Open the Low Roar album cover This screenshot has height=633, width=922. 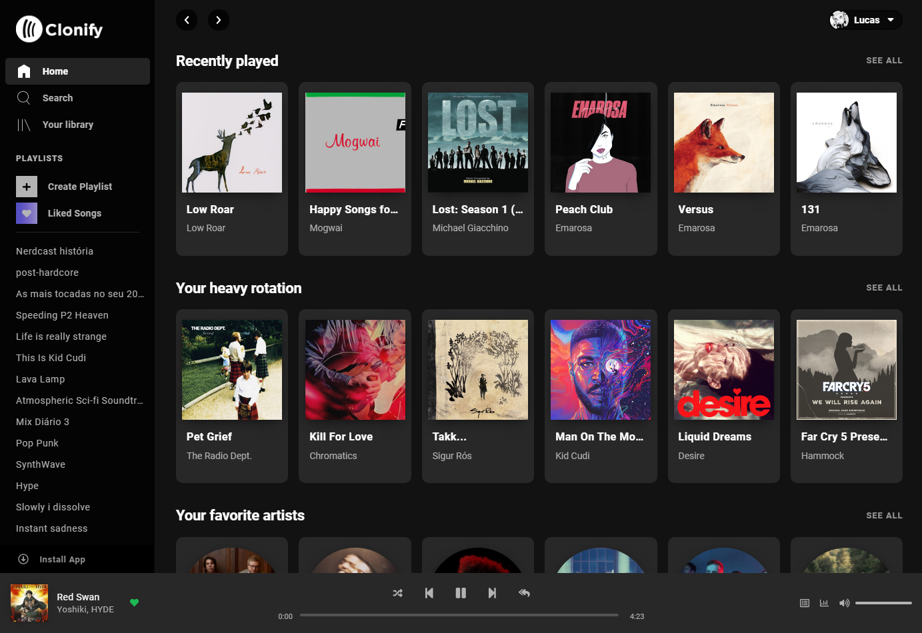232,143
